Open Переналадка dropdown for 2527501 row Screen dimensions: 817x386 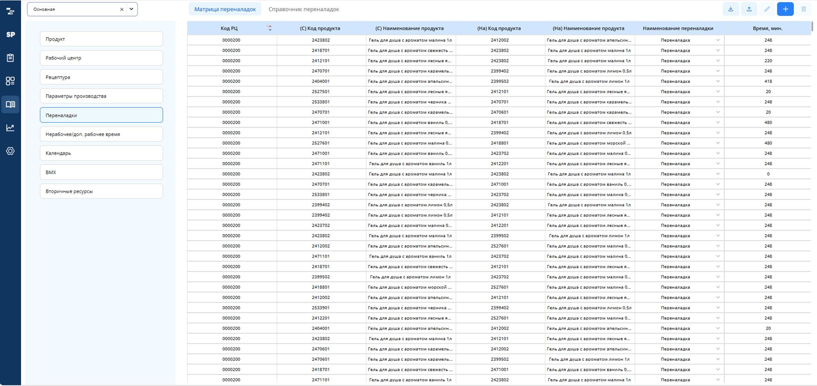pyautogui.click(x=718, y=92)
